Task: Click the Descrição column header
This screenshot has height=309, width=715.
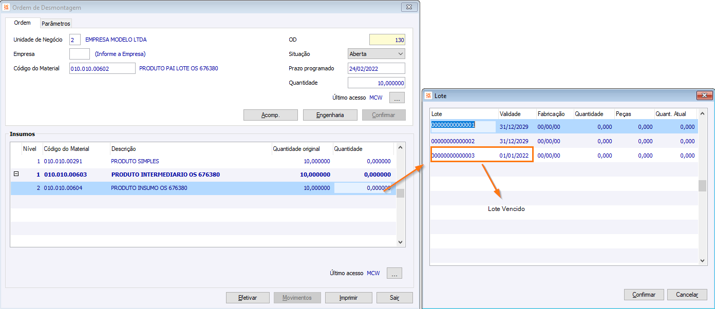Action: [x=191, y=149]
